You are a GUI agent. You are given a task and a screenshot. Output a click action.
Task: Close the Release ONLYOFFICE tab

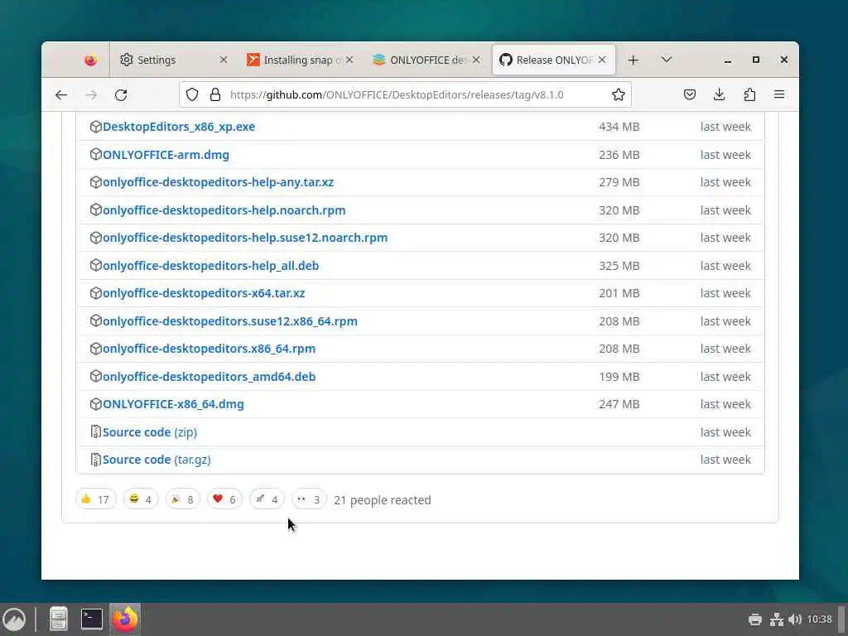(602, 60)
